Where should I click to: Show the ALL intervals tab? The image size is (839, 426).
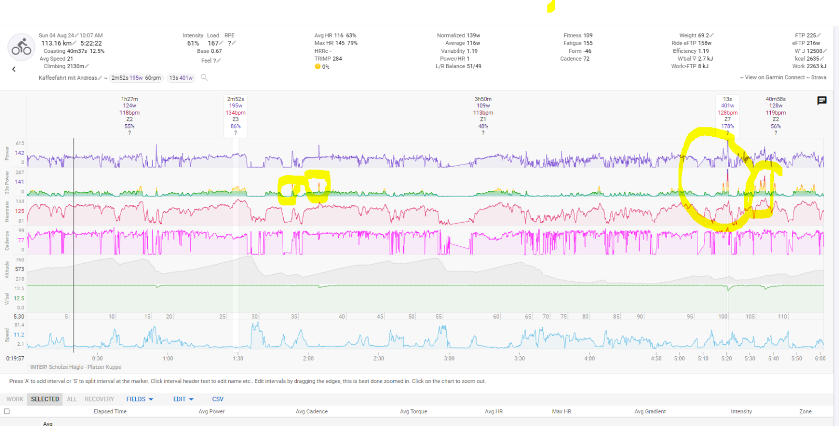[x=72, y=399]
